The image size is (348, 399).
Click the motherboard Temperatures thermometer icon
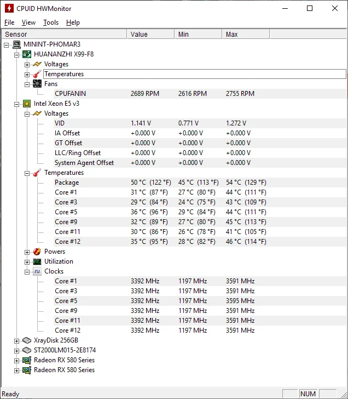37,74
